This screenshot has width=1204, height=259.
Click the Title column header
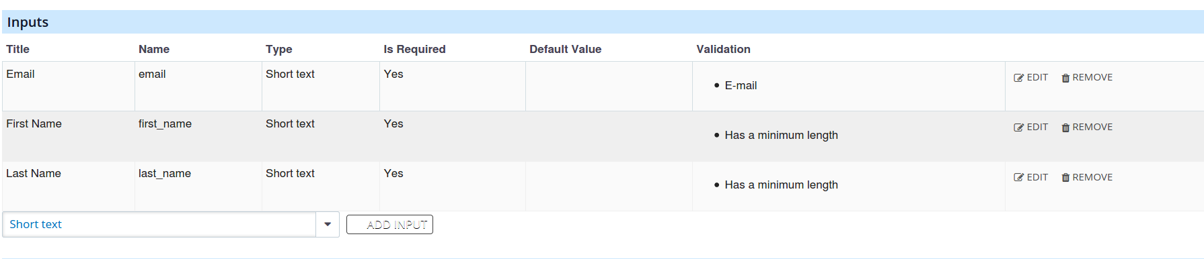click(18, 49)
